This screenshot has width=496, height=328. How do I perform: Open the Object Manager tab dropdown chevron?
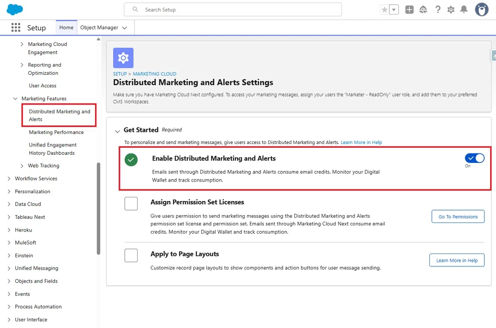[x=125, y=28]
